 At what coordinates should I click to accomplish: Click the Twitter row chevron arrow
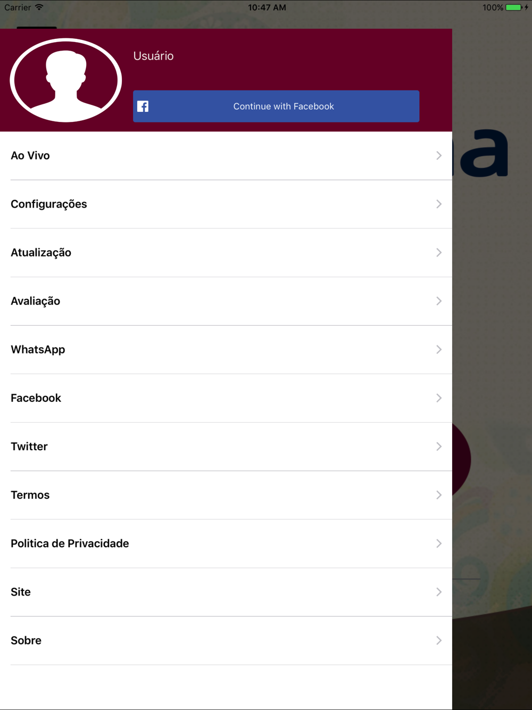pyautogui.click(x=439, y=447)
